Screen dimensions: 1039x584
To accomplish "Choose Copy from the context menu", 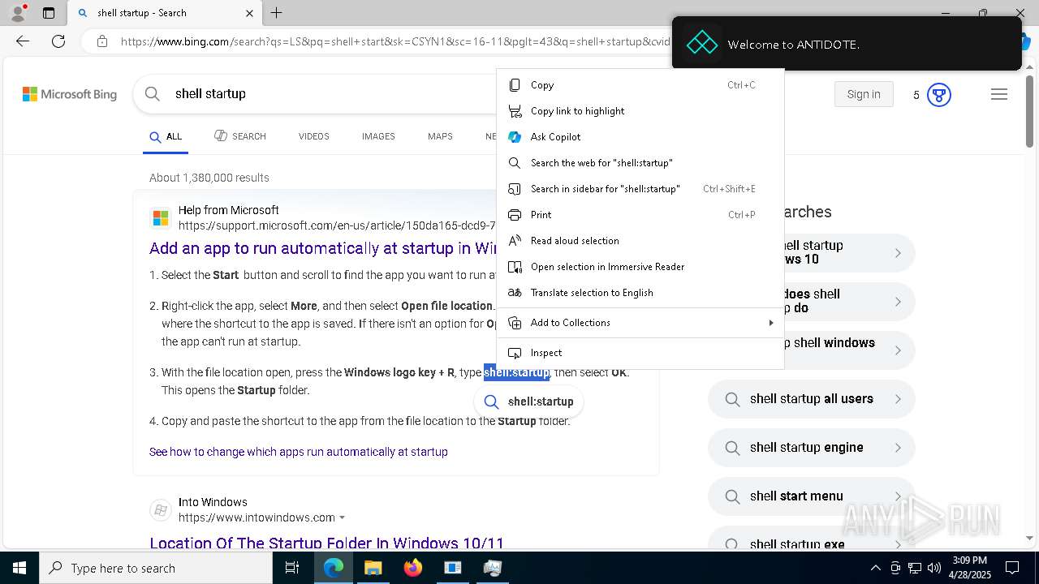I will pyautogui.click(x=640, y=85).
